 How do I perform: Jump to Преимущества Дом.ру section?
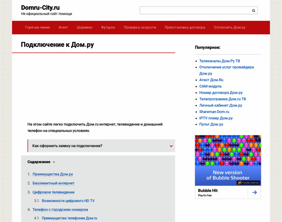pos(53,174)
